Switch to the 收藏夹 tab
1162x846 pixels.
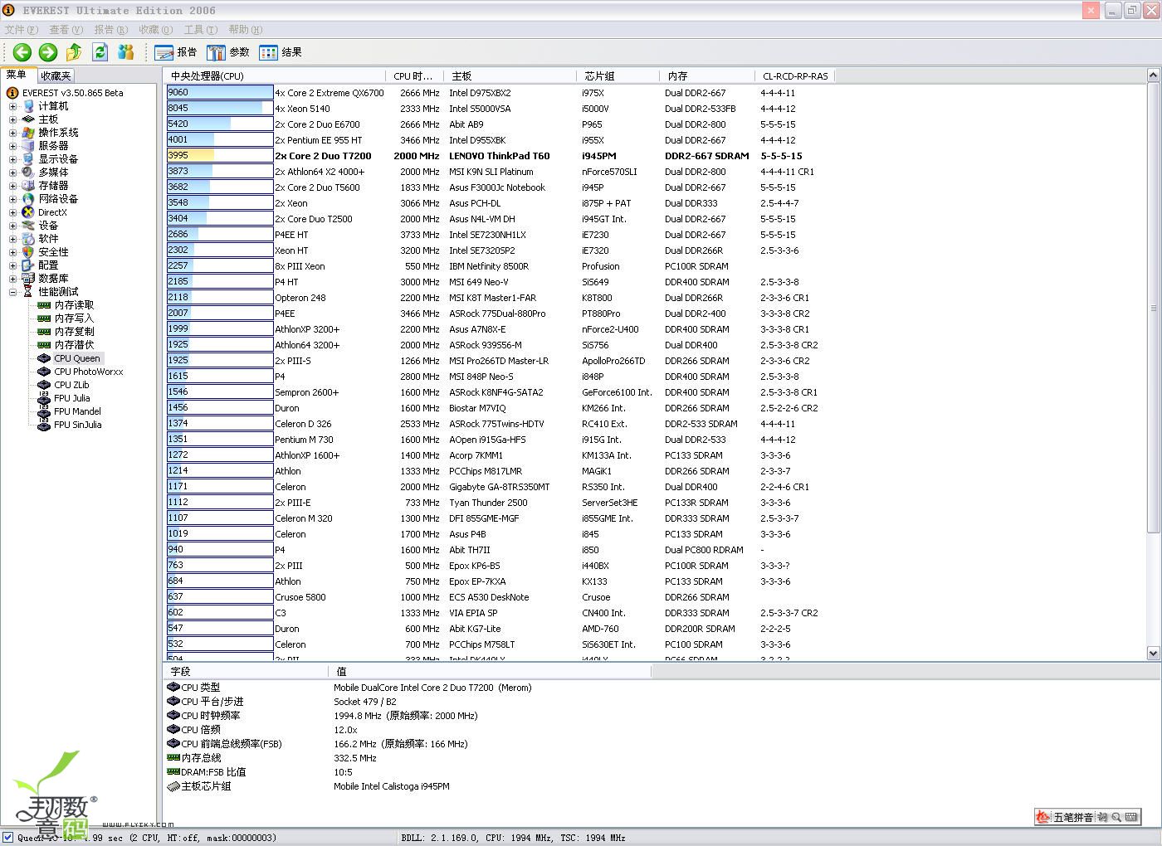(56, 76)
